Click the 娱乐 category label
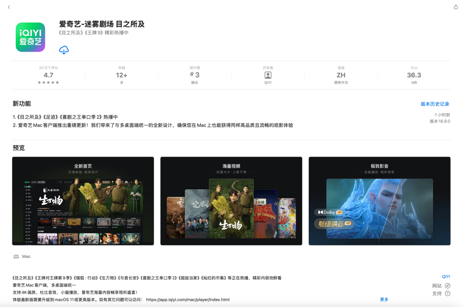 (195, 83)
